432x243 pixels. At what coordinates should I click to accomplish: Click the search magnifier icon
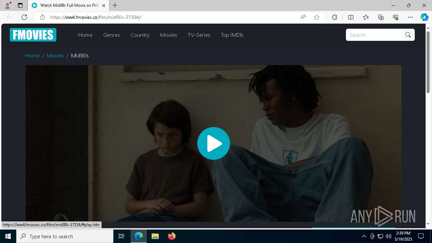click(408, 35)
